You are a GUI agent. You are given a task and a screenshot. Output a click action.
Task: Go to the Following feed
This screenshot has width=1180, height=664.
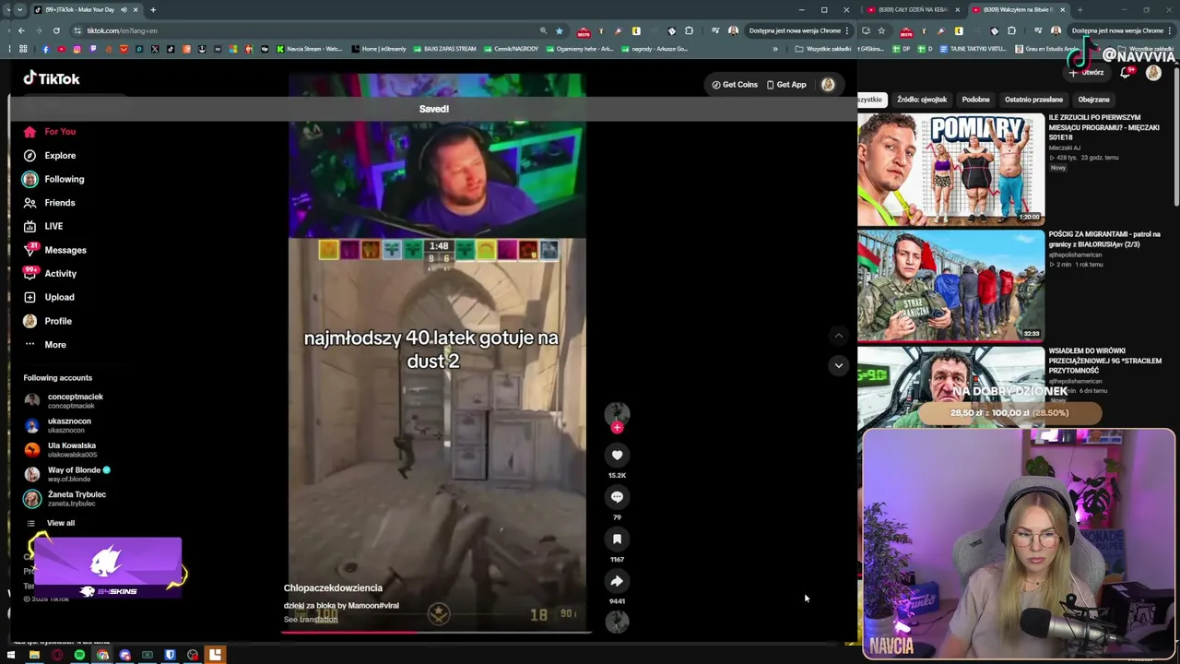click(53, 179)
